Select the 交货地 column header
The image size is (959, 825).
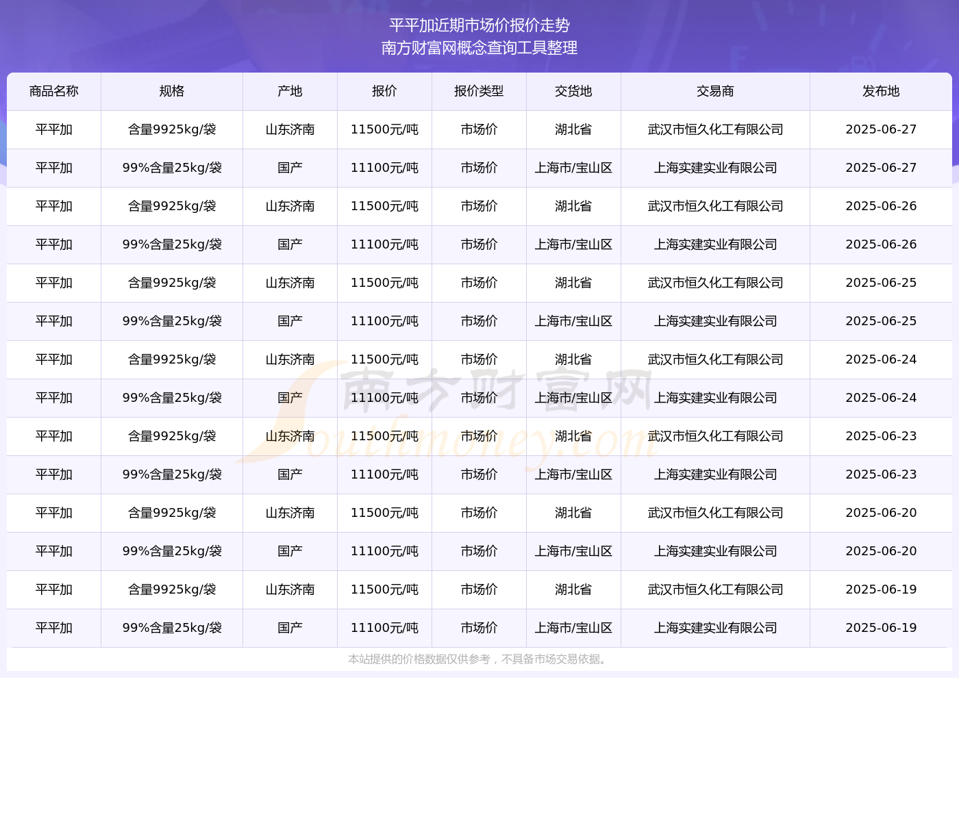point(574,91)
